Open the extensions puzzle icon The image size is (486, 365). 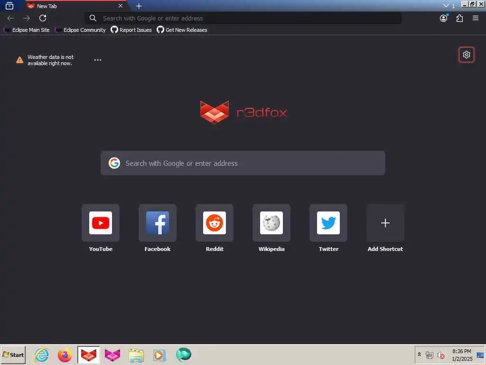(x=459, y=19)
